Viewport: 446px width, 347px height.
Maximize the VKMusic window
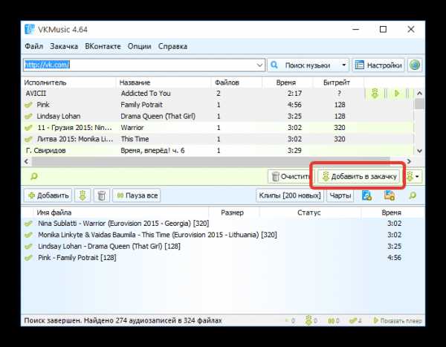pos(383,29)
